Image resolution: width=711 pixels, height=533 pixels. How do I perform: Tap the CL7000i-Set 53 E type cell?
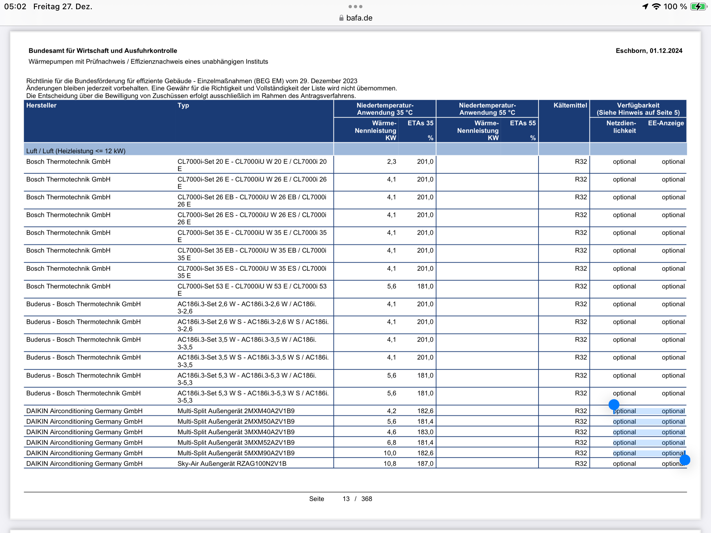(x=252, y=286)
